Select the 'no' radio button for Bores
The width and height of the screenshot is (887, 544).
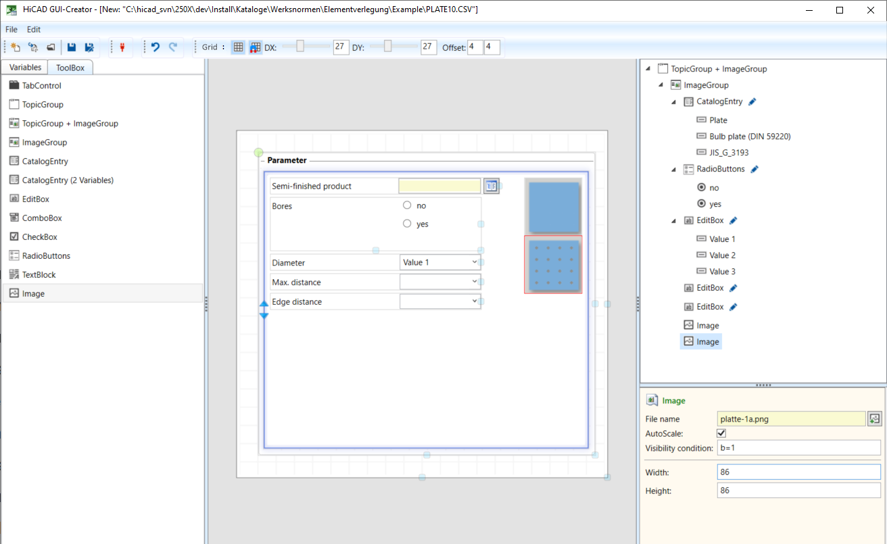[x=407, y=205]
